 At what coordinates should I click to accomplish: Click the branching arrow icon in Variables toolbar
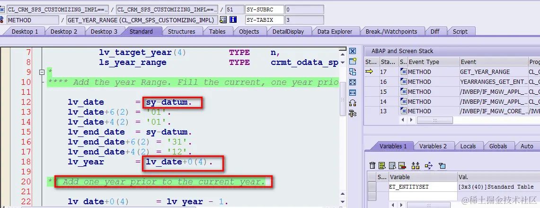[428, 165]
